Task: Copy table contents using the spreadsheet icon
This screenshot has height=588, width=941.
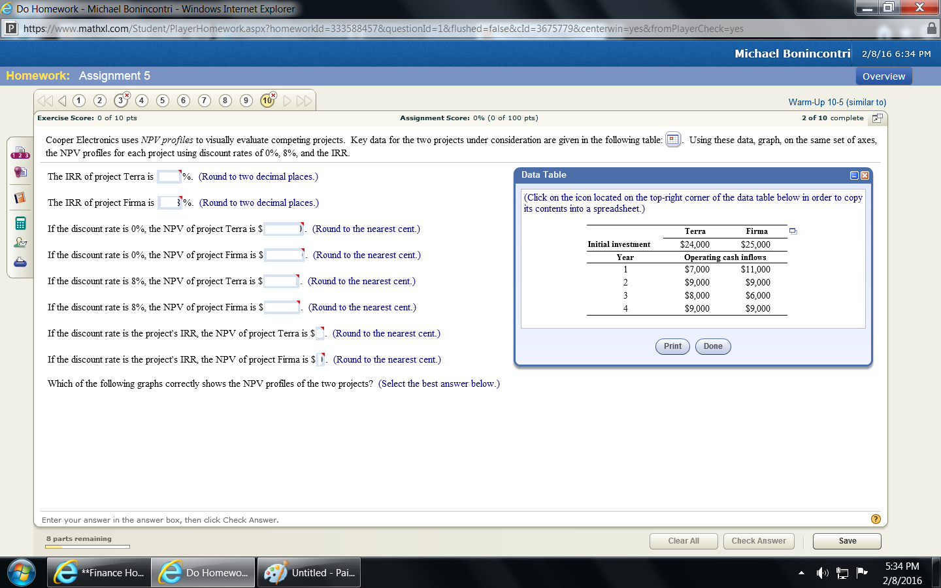Action: click(793, 231)
